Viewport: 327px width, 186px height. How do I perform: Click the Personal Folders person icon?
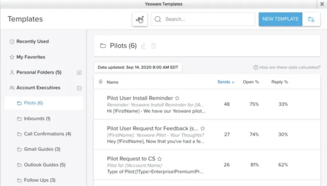point(12,72)
